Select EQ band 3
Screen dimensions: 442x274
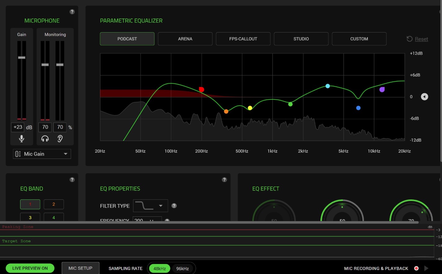30,217
